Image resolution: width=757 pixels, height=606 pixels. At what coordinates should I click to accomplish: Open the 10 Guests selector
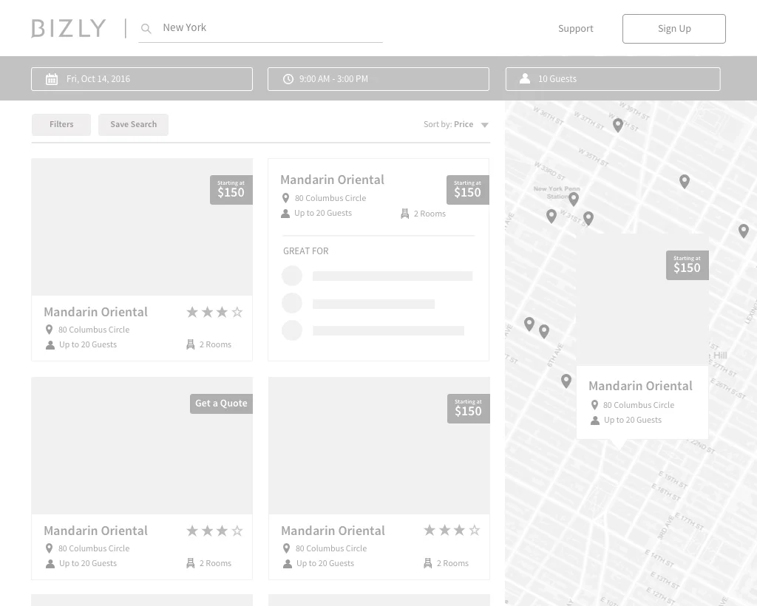[x=613, y=79]
